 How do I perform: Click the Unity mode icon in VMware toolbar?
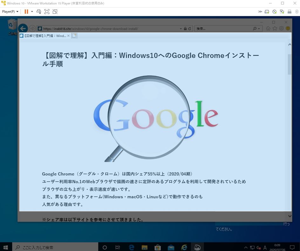tap(55, 12)
